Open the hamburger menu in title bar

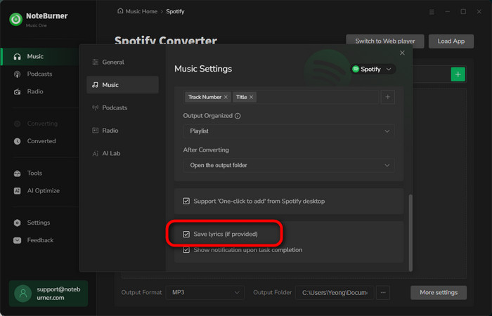[x=432, y=12]
